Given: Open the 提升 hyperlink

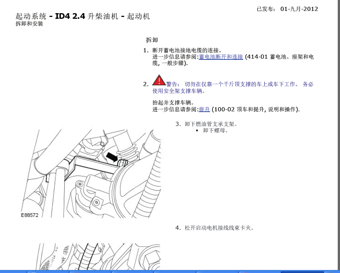Looking at the screenshot, I should [x=204, y=109].
